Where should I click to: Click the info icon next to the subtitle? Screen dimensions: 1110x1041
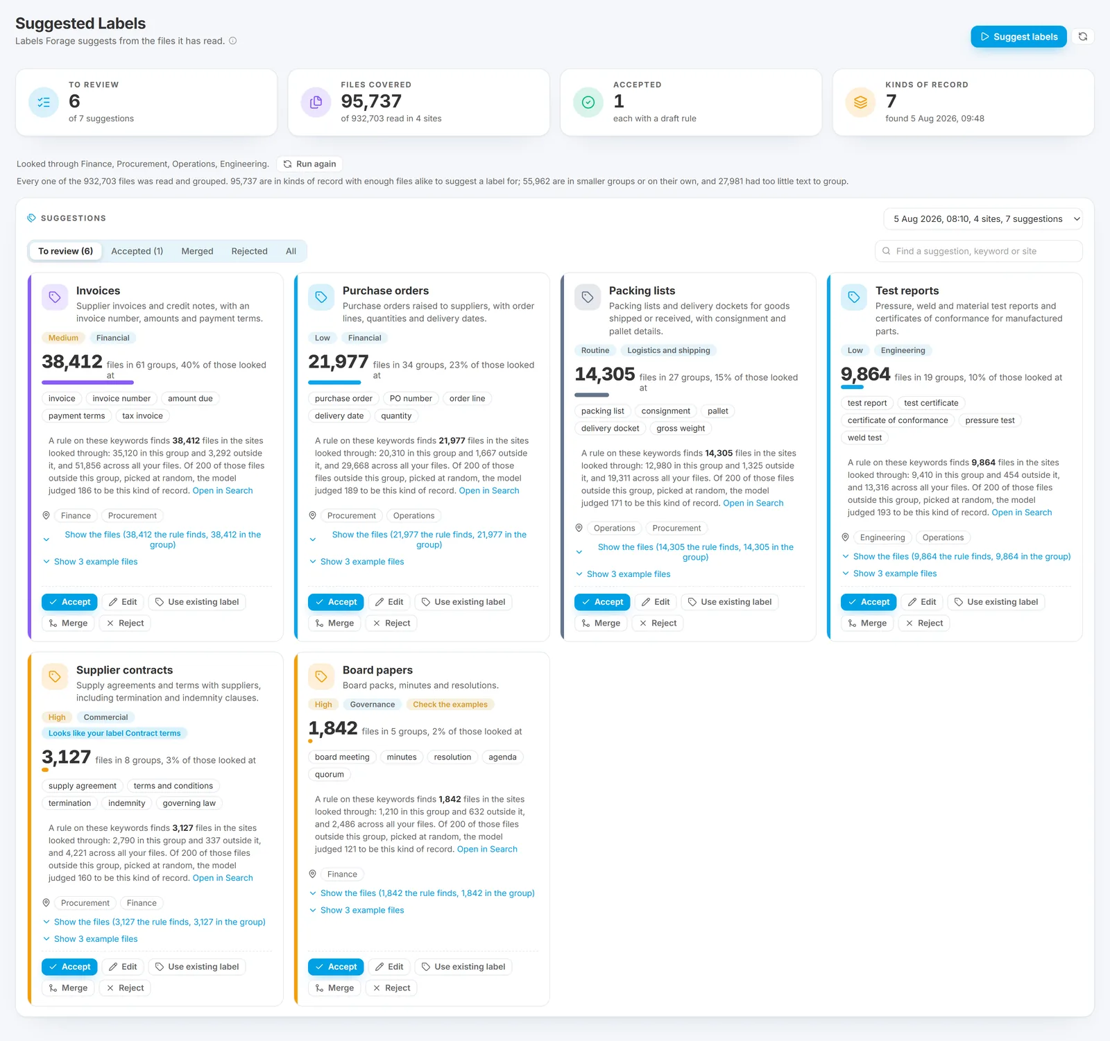tap(233, 41)
